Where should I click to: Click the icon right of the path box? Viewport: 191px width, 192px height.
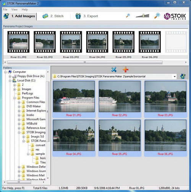coord(183,76)
